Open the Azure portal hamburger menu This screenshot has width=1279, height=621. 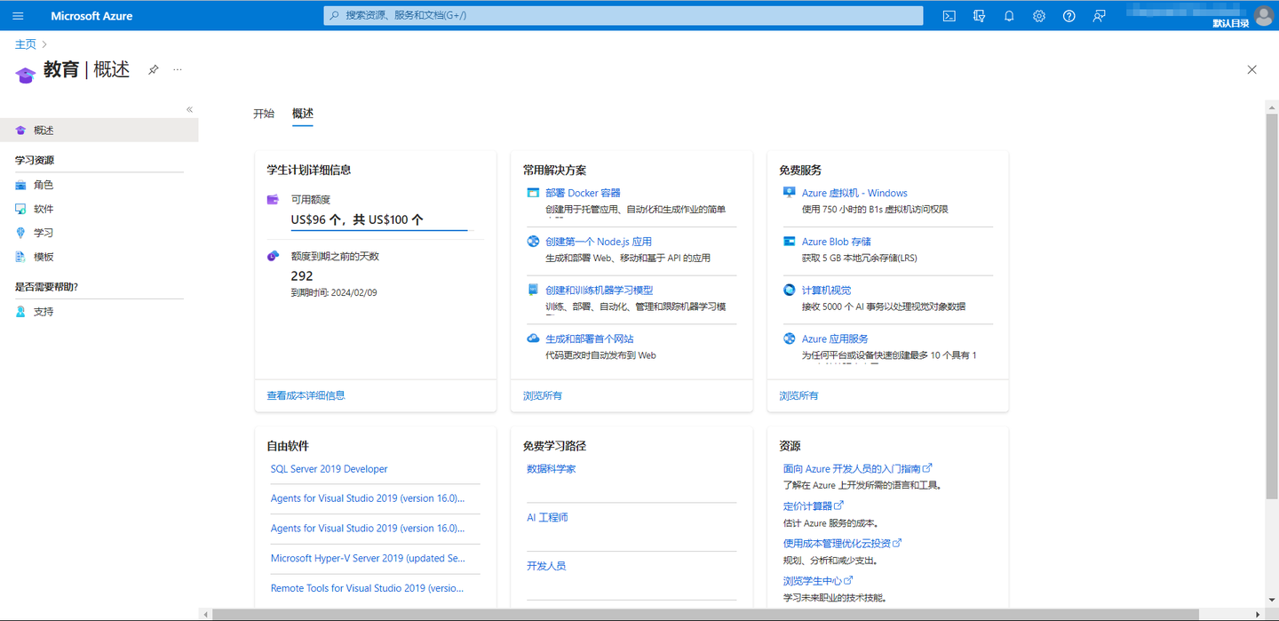click(x=18, y=16)
